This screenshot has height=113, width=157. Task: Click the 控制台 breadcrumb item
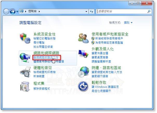point(32,11)
